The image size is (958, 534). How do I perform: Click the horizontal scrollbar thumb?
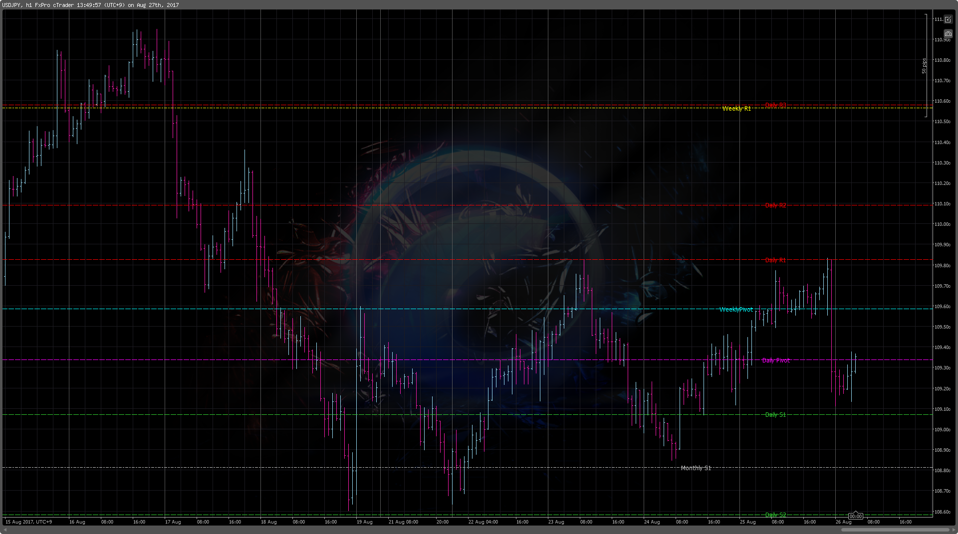coord(895,530)
